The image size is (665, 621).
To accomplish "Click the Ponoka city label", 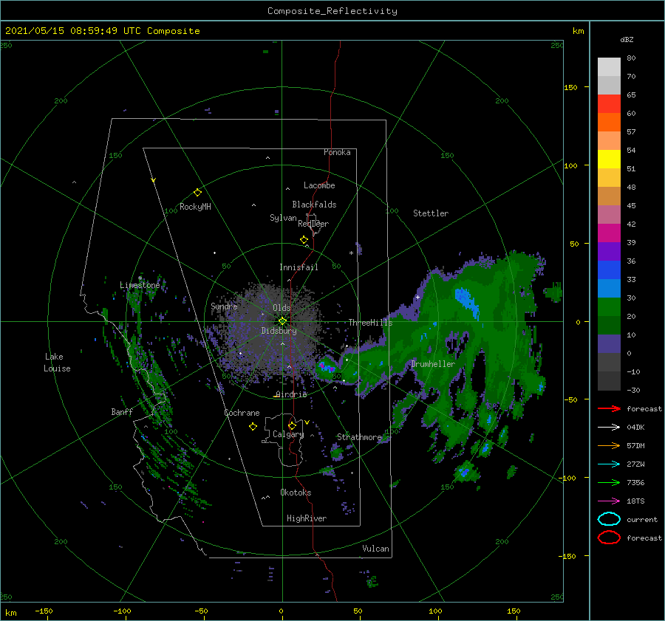I will click(x=337, y=152).
